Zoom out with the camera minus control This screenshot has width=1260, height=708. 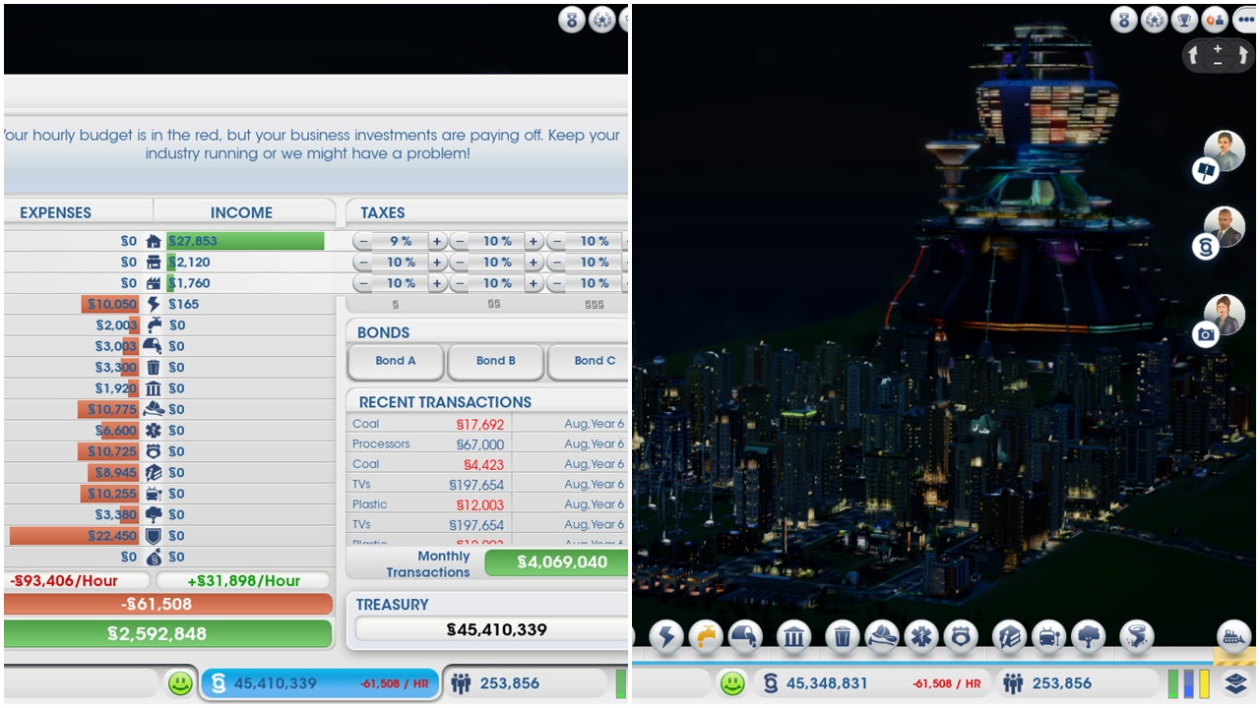[x=1218, y=63]
